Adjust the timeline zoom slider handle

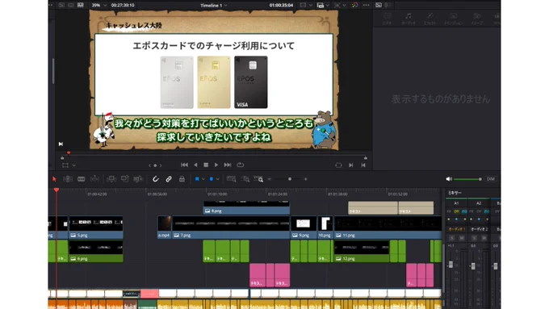pyautogui.click(x=290, y=179)
